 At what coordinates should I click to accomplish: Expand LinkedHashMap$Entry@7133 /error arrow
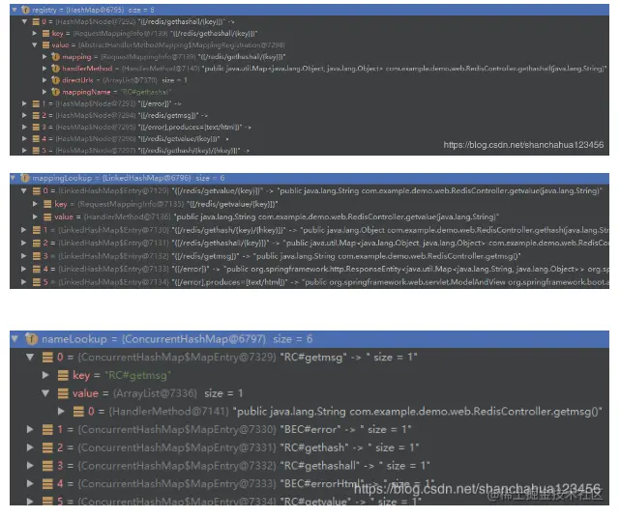24,269
